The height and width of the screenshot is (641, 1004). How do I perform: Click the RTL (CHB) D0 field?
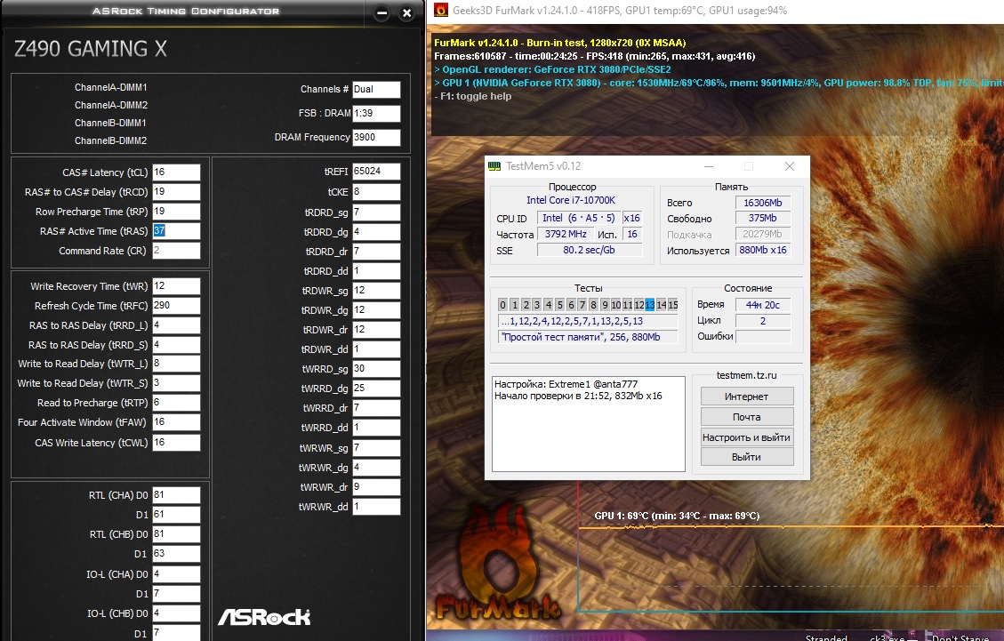coord(176,534)
